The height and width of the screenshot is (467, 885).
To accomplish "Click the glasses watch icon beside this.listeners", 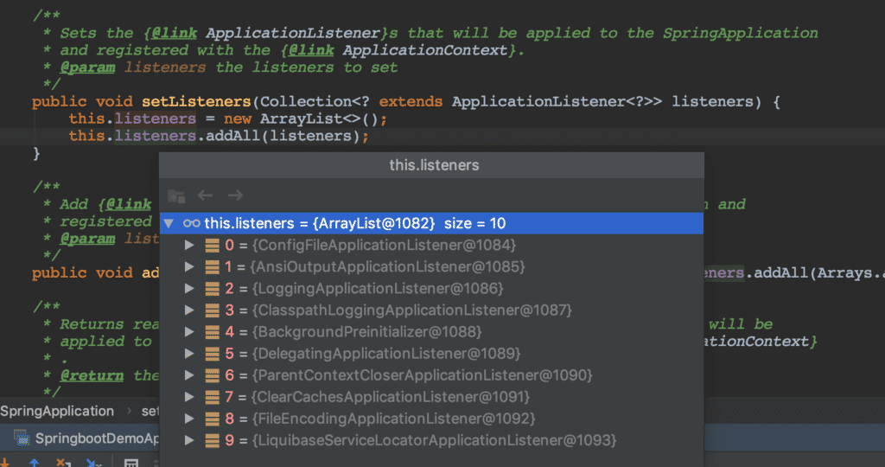I will 192,223.
